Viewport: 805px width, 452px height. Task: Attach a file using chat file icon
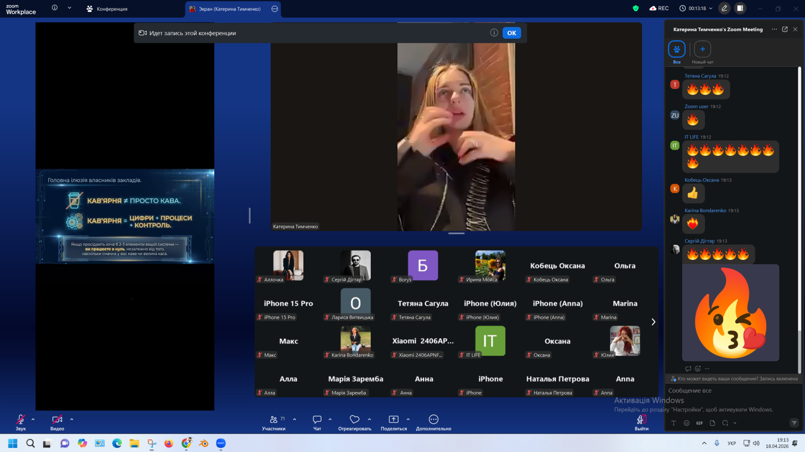(712, 423)
